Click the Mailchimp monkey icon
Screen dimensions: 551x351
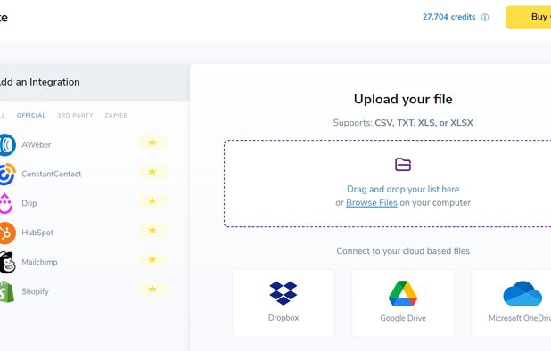pos(8,262)
